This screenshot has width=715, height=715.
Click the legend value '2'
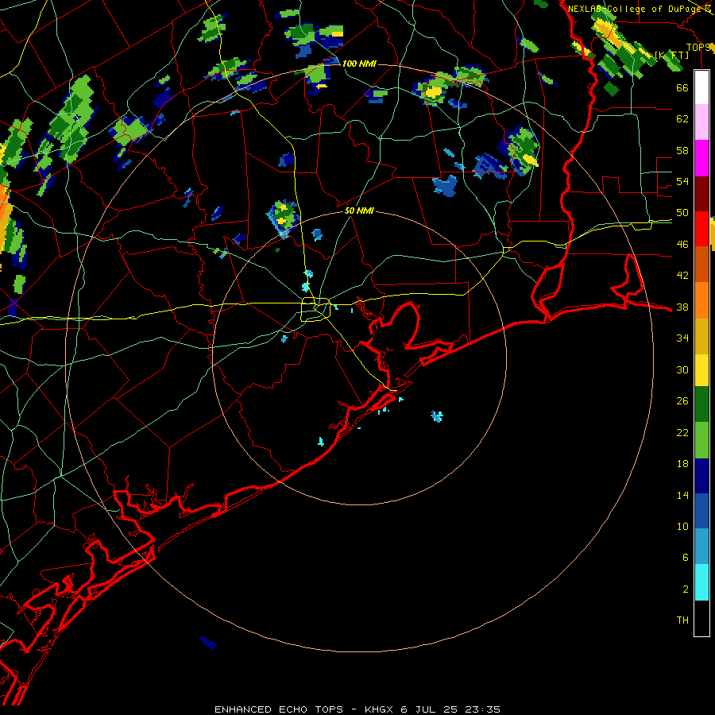(685, 589)
